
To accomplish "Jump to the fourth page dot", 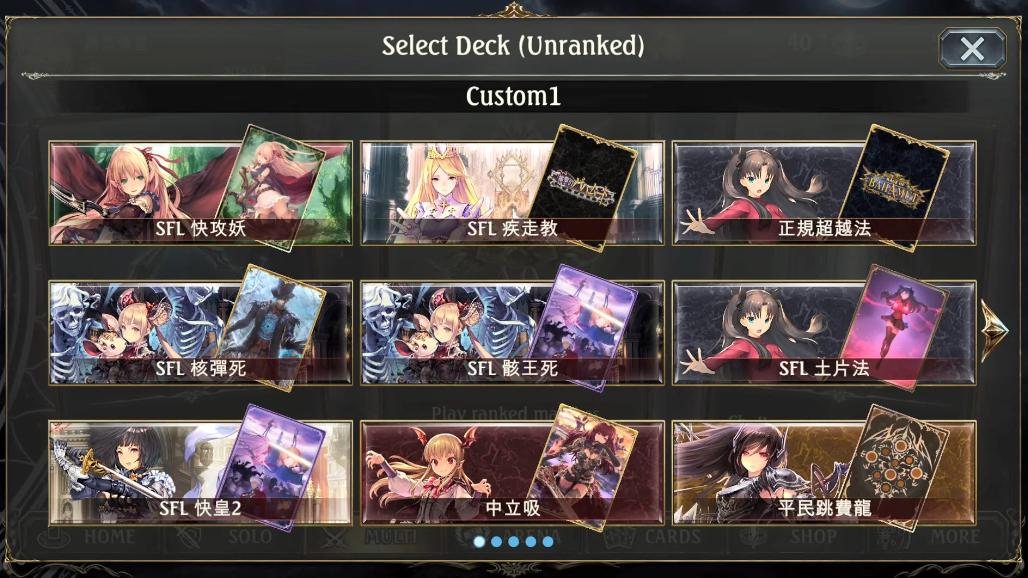I will [x=531, y=542].
